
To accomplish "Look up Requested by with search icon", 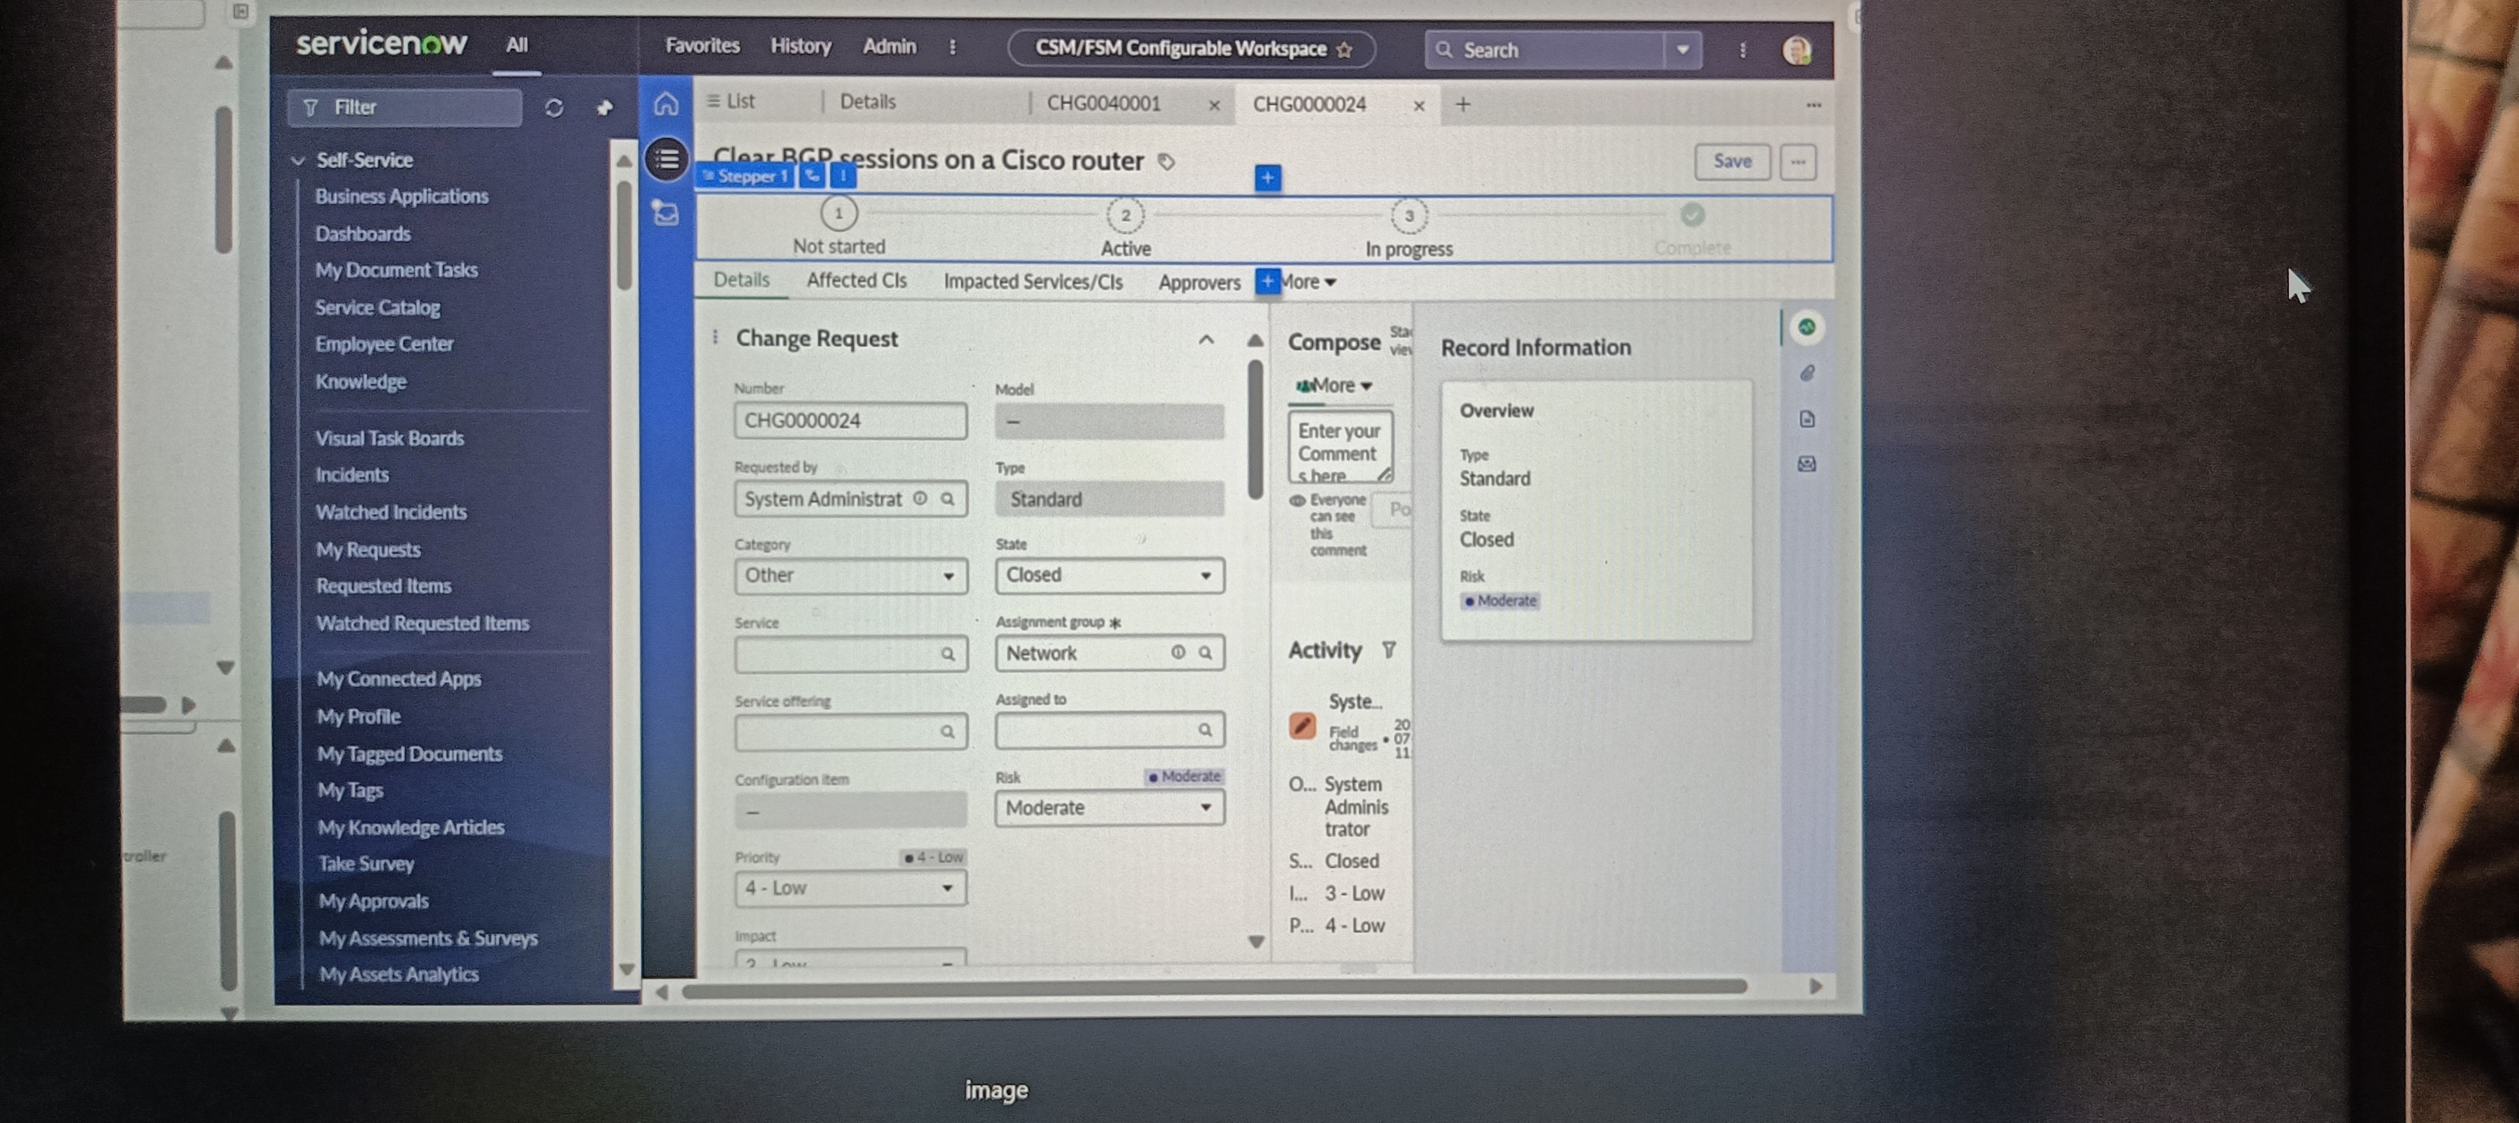I will pos(948,499).
